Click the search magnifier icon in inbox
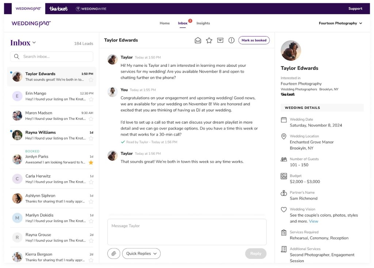The image size is (374, 268). pyautogui.click(x=16, y=57)
